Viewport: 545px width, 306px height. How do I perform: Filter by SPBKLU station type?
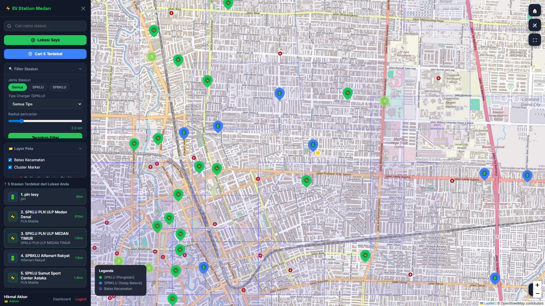[59, 87]
